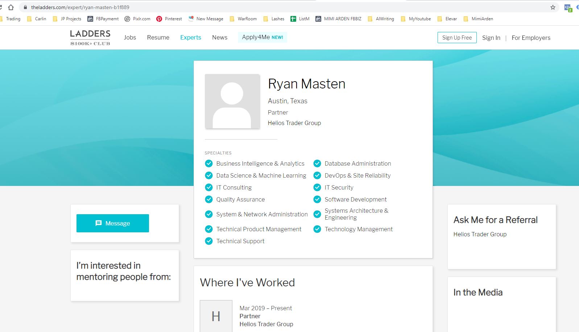The width and height of the screenshot is (579, 332).
Task: Open the New Message bookmark
Action: [206, 19]
